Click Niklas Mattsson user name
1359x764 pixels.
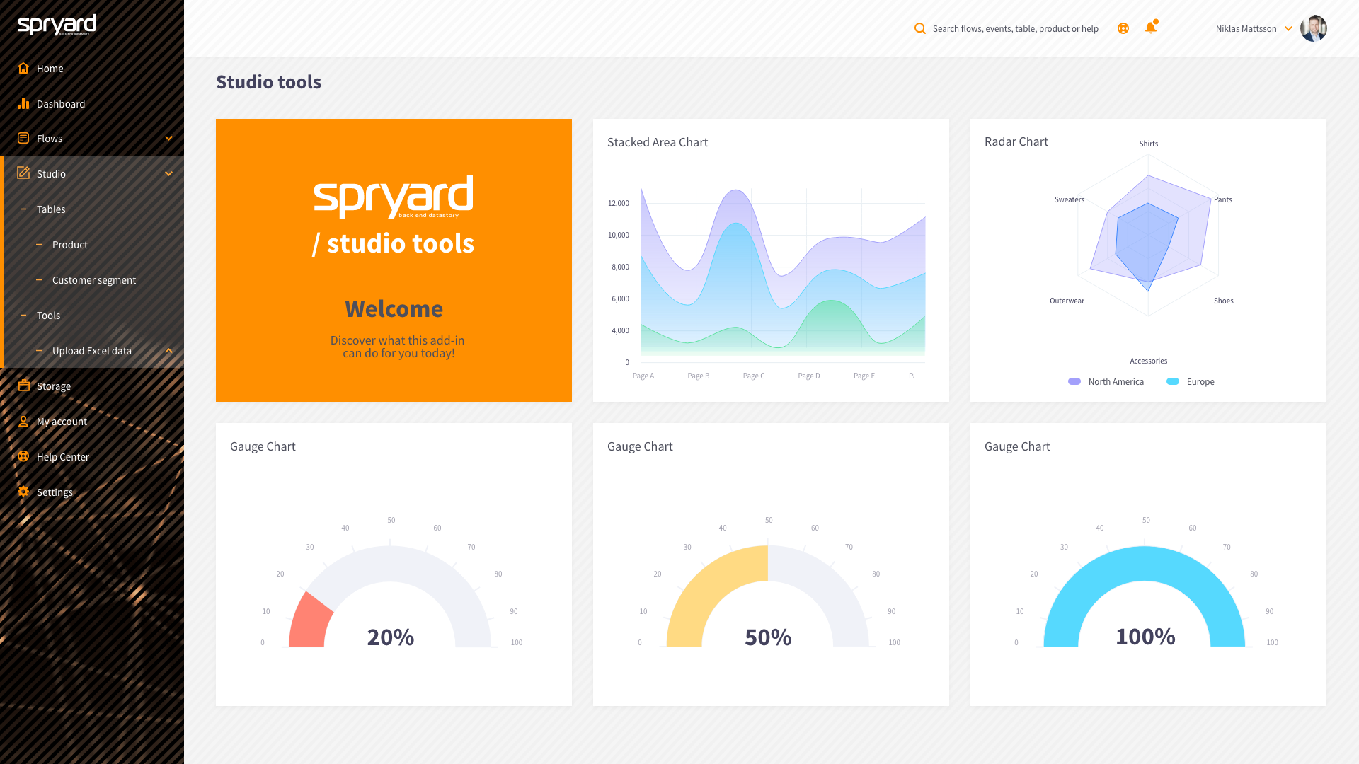(x=1246, y=28)
